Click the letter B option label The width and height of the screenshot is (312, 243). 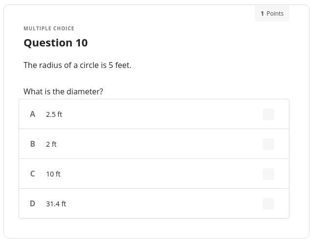(33, 144)
